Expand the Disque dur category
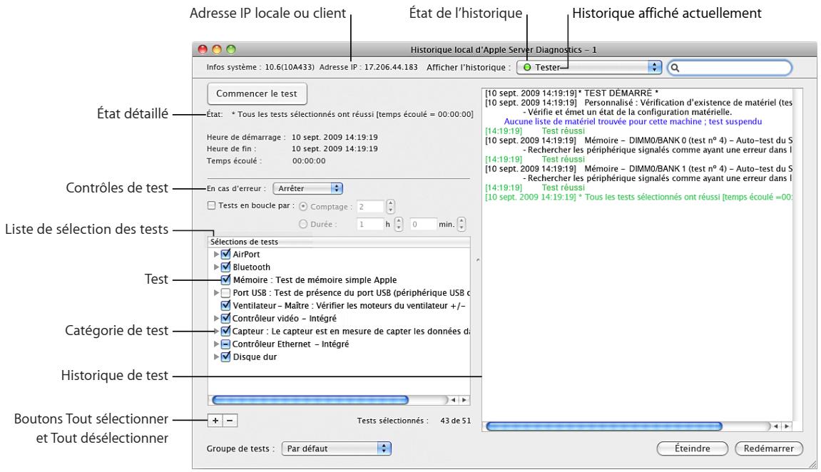This screenshot has height=472, width=821. 216,357
